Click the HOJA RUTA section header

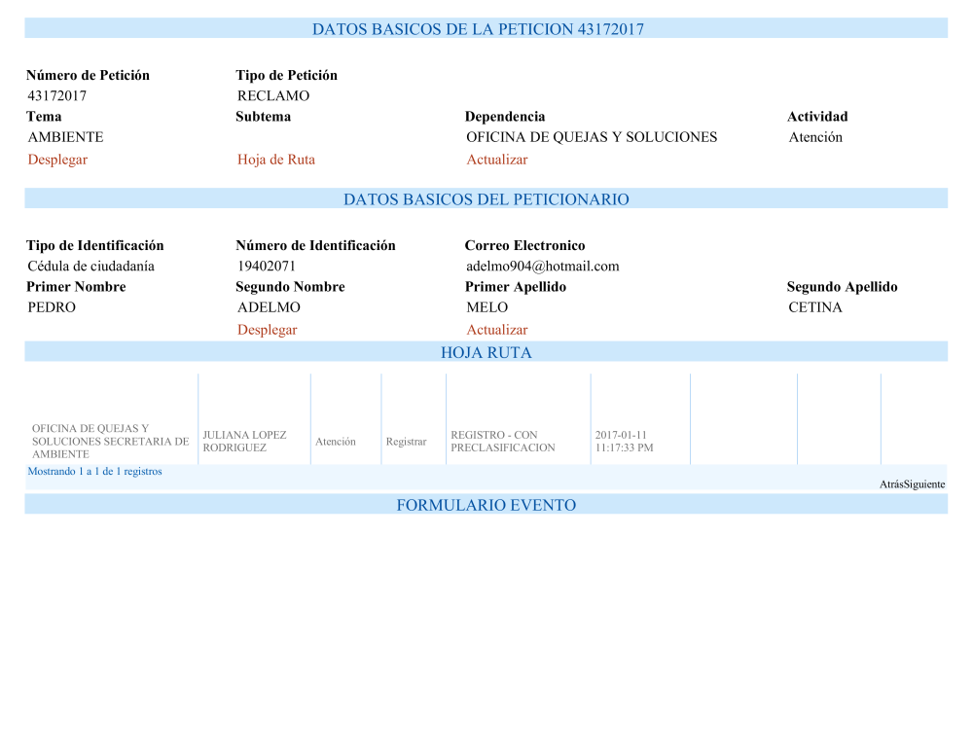(x=486, y=352)
